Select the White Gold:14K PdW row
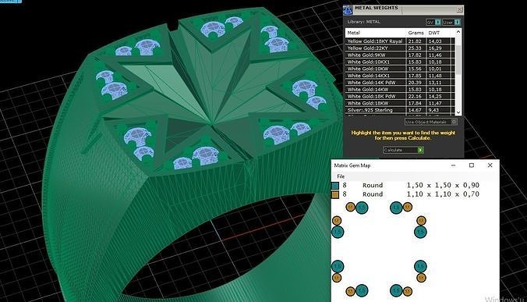This screenshot has width=527, height=302. click(400, 83)
